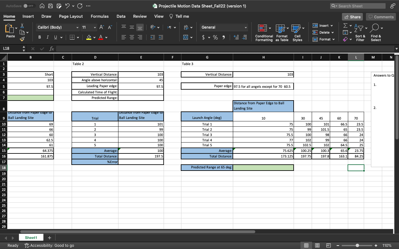
Task: Toggle Bold formatting
Action: 40,37
